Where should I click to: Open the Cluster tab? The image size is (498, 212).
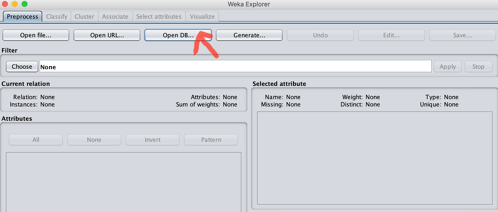pos(84,16)
